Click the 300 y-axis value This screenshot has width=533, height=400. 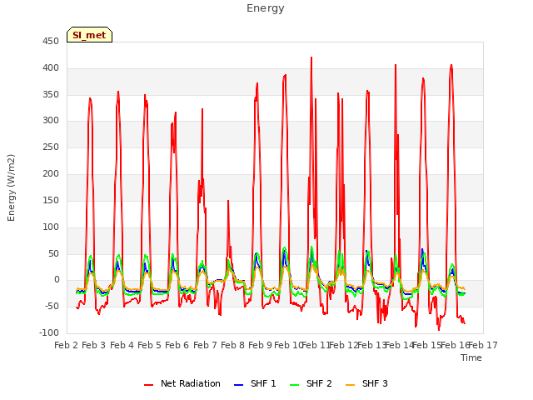[51, 121]
